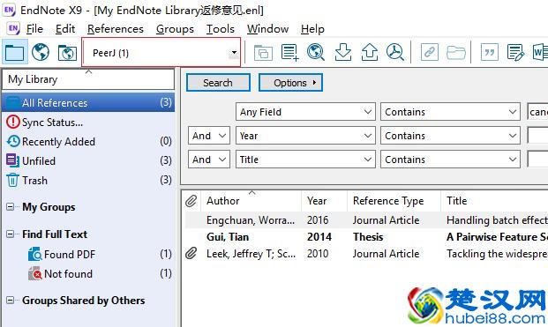The image size is (548, 327).
Task: Open the Year field dropdown
Action: tap(305, 136)
